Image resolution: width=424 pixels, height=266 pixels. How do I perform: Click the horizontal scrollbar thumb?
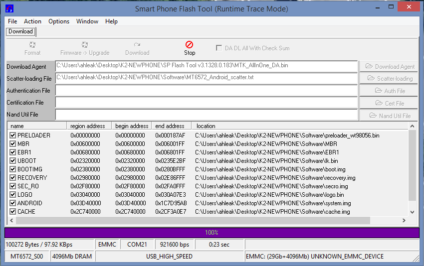(x=193, y=220)
